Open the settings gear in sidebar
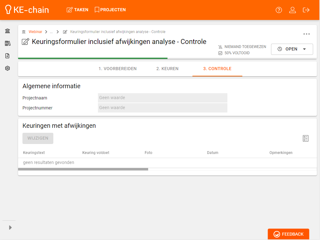The height and width of the screenshot is (240, 320). click(x=7, y=68)
